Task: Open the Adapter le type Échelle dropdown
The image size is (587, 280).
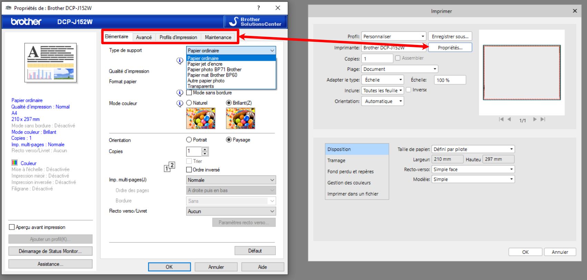Action: pos(382,80)
